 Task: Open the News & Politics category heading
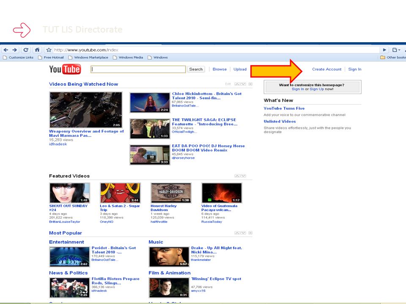click(x=69, y=273)
